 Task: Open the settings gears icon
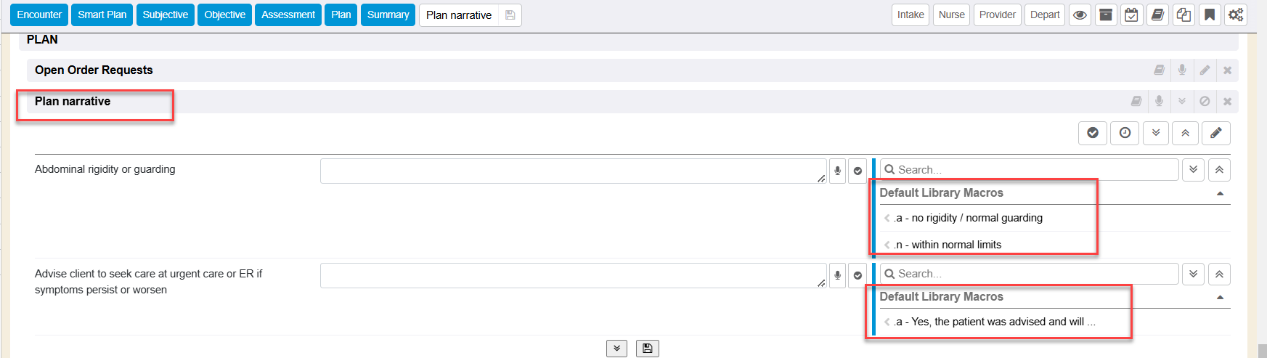[1235, 15]
